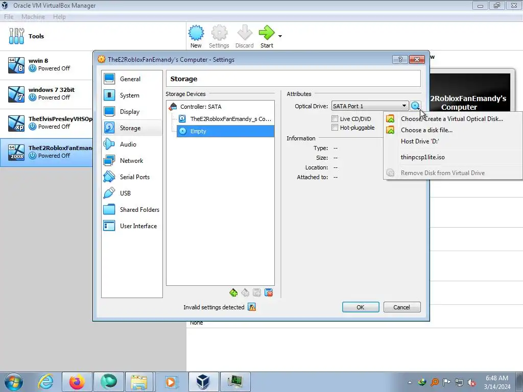The image size is (523, 392).
Task: Enable the Live CD/DVD checkbox
Action: click(335, 118)
